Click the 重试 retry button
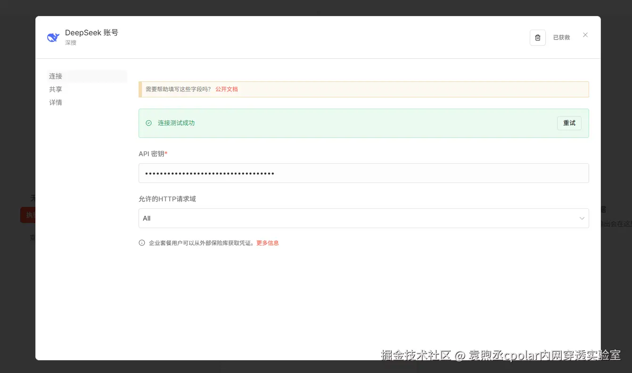 569,123
